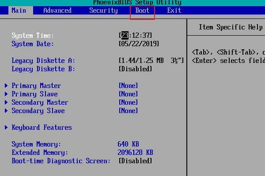Expand the Primary Slave arrow
This screenshot has height=176, width=265.
(x=6, y=94)
